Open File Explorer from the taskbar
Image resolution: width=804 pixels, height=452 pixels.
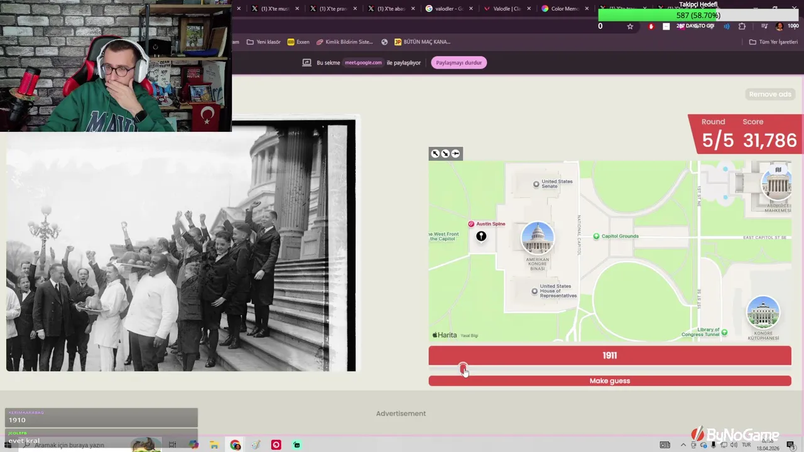[x=214, y=445]
